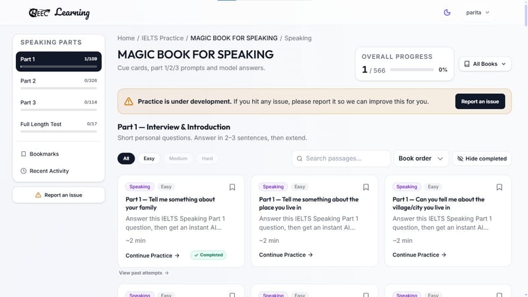Click the clock icon beside Recent Activity
The height and width of the screenshot is (297, 528).
click(x=23, y=171)
